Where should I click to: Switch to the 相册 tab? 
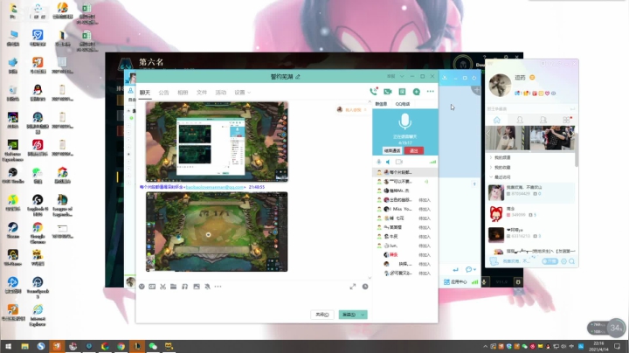pyautogui.click(x=183, y=93)
